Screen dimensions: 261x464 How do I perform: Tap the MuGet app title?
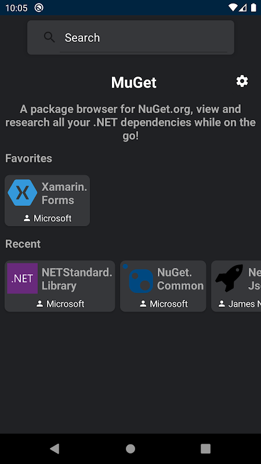(x=134, y=82)
